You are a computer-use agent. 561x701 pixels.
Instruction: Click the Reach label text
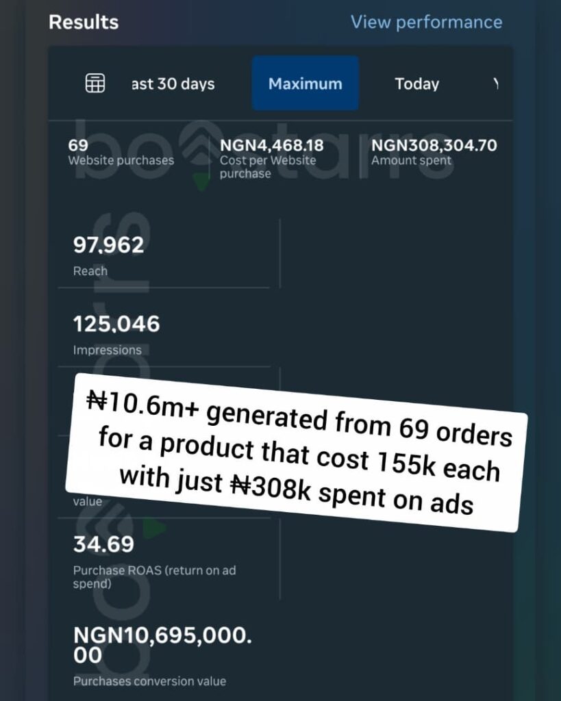(90, 271)
